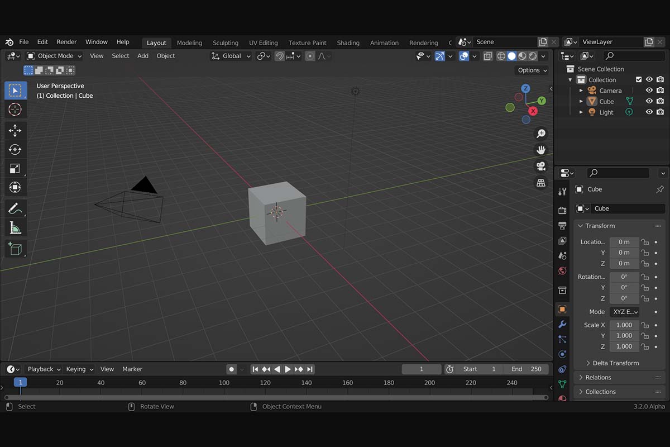Click the Location Z value slider

(x=624, y=263)
